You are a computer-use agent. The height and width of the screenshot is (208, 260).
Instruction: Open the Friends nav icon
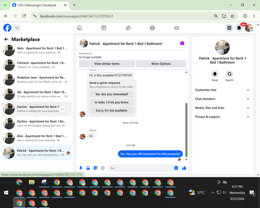point(128,28)
